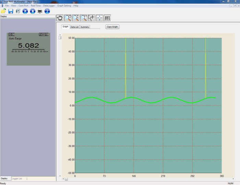Open the View menu
Screen dimensions: 240x185
pyautogui.click(x=13, y=5)
